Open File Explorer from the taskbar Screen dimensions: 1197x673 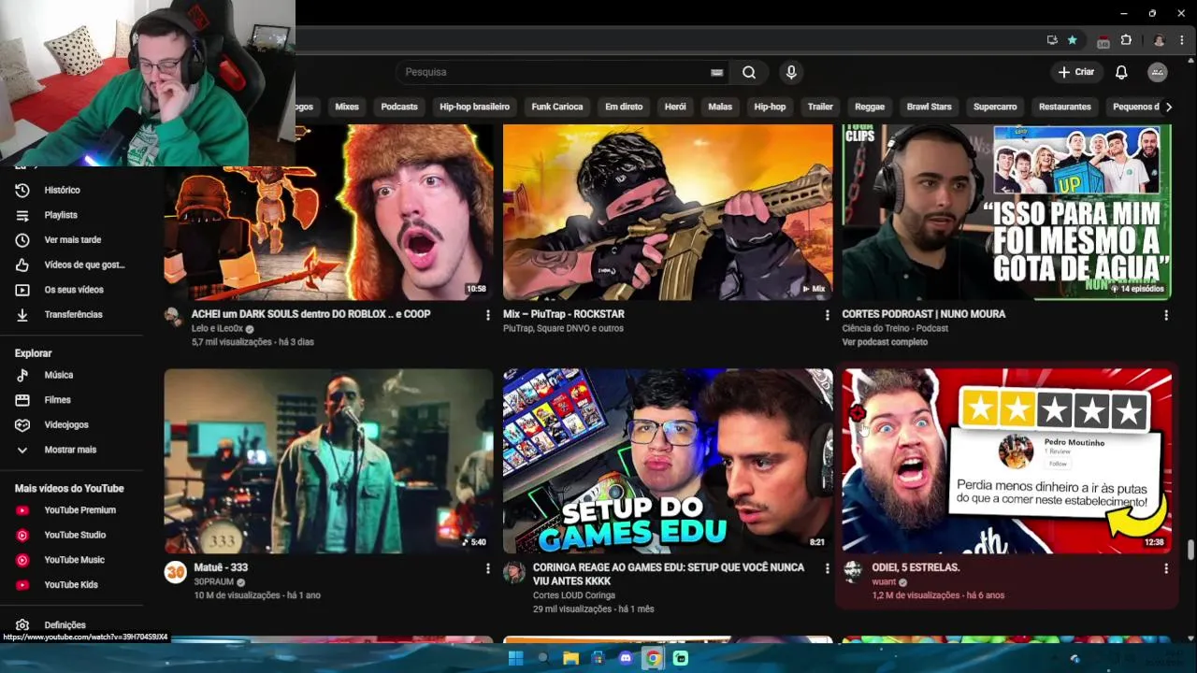click(x=570, y=658)
